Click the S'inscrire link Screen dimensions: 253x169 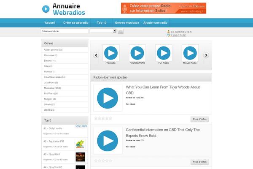click(178, 35)
